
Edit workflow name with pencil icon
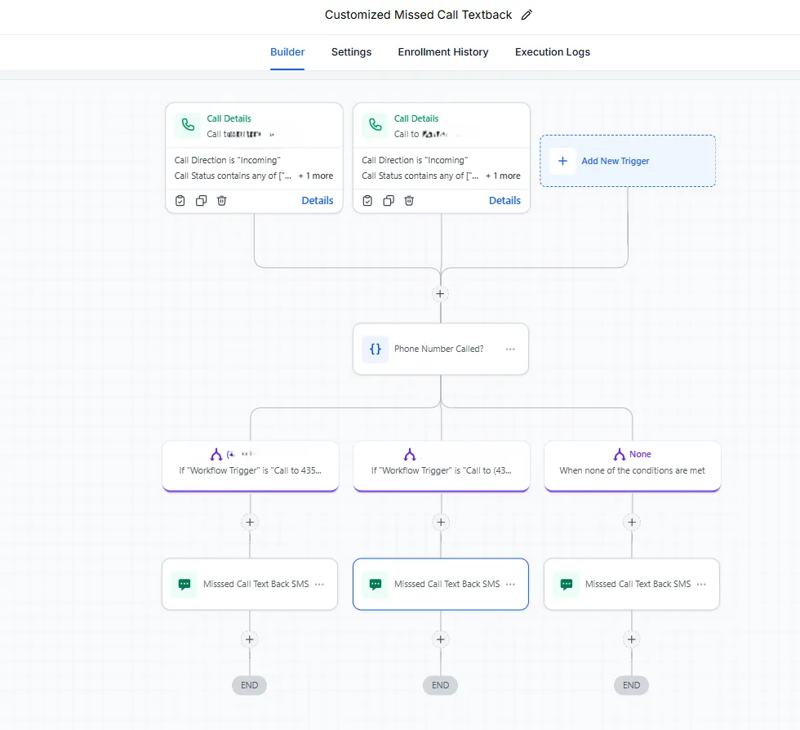click(527, 15)
